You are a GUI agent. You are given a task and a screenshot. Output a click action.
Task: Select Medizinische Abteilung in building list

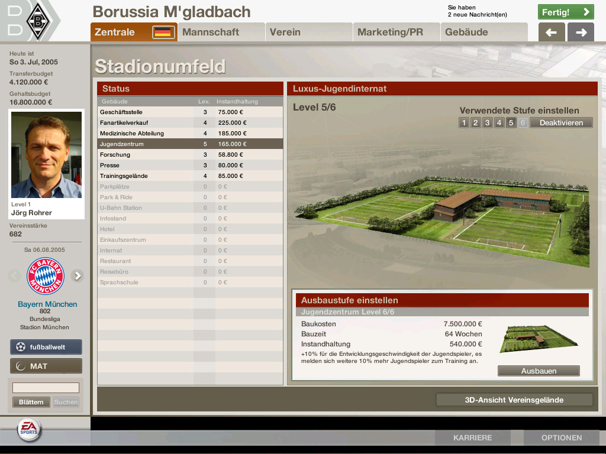pos(190,134)
